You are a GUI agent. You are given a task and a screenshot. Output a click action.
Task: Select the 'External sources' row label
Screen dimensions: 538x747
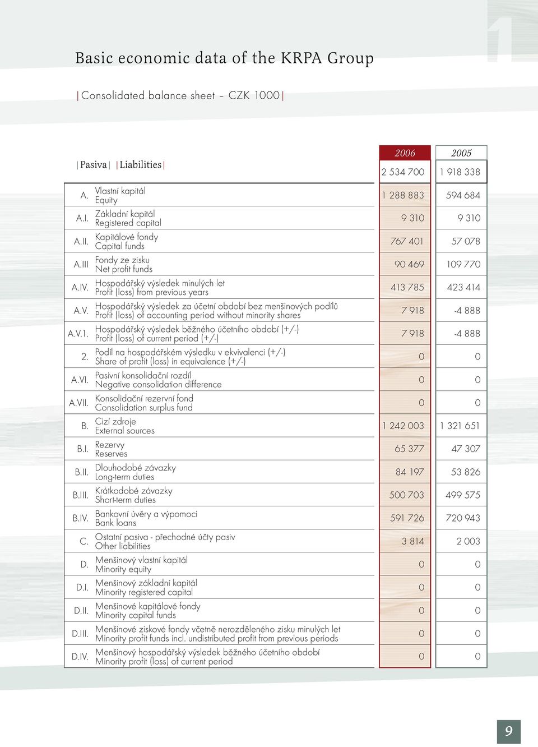(x=124, y=431)
